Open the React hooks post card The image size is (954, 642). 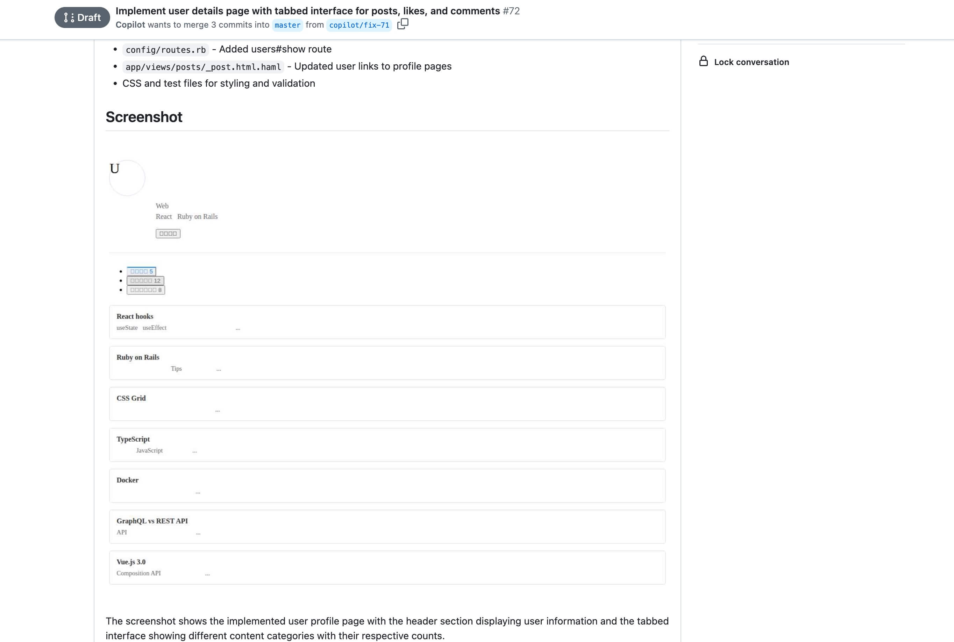coord(387,322)
